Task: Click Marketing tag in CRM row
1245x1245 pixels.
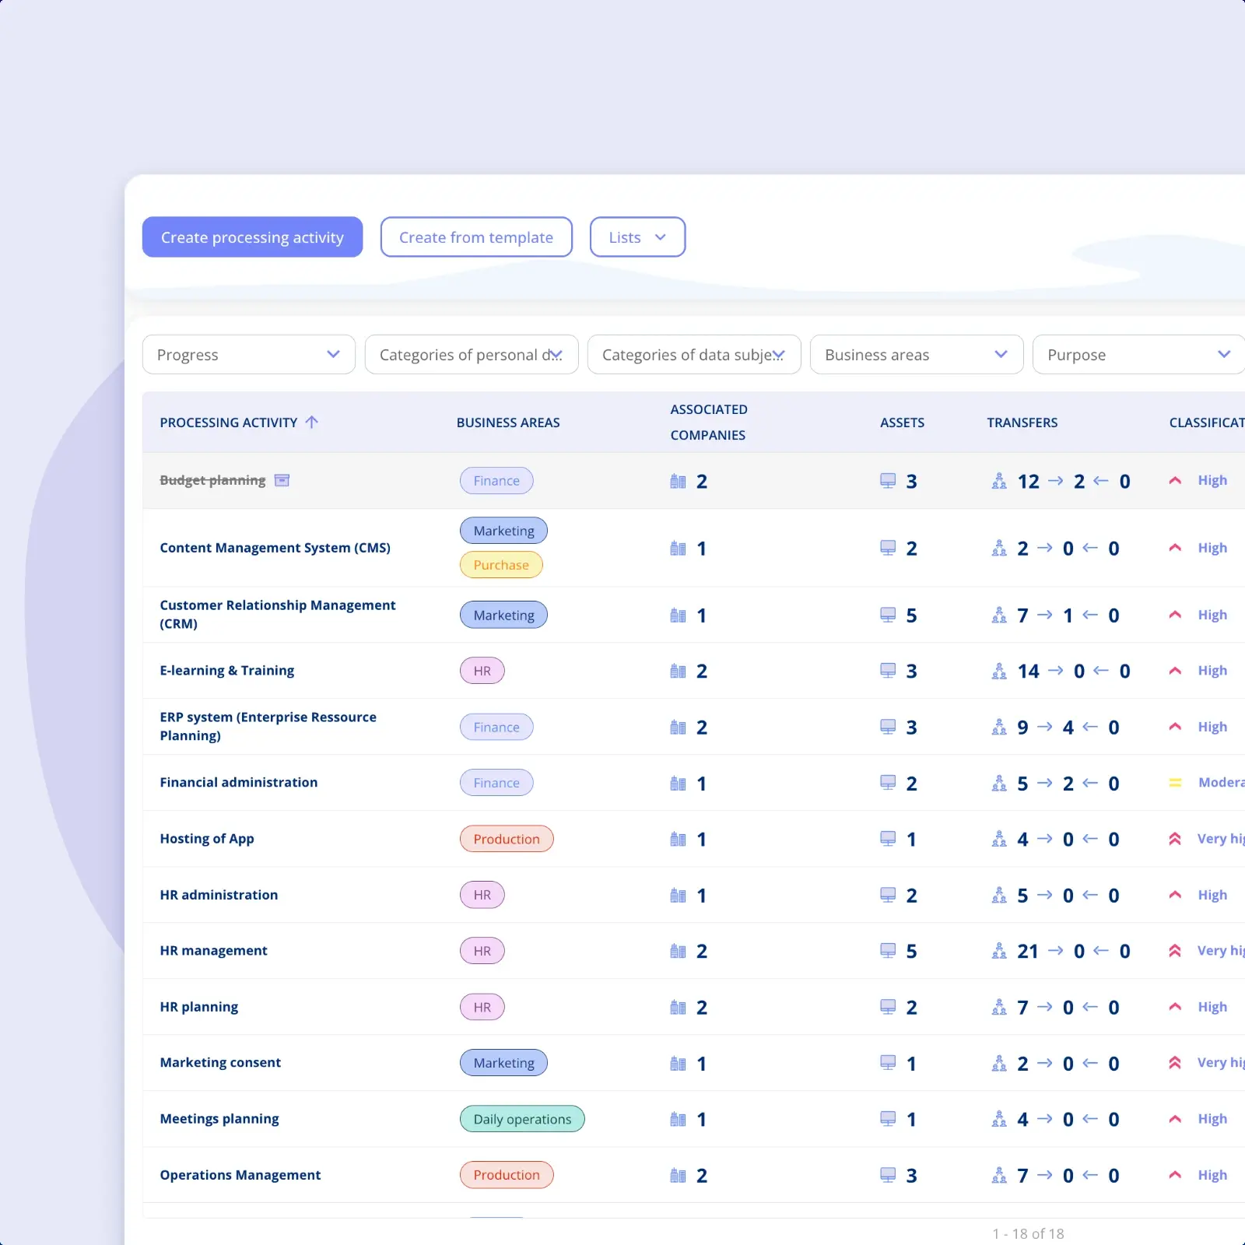Action: [503, 615]
